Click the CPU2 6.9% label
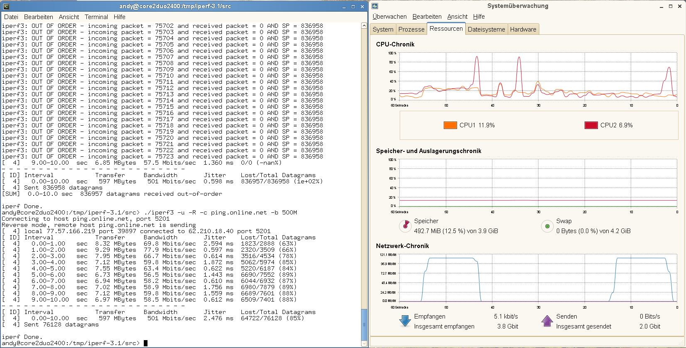 [617, 125]
